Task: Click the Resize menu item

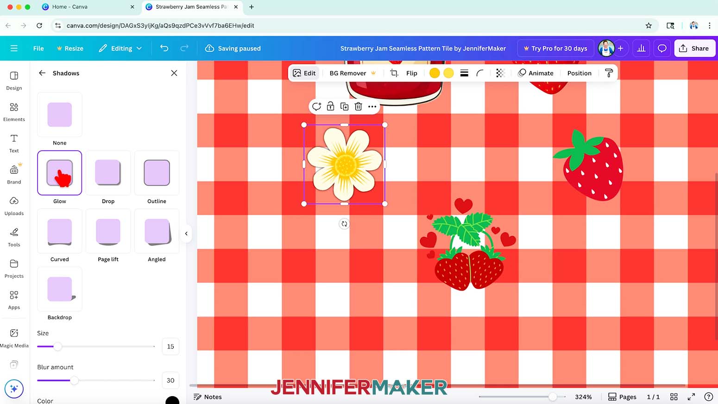Action: click(70, 48)
